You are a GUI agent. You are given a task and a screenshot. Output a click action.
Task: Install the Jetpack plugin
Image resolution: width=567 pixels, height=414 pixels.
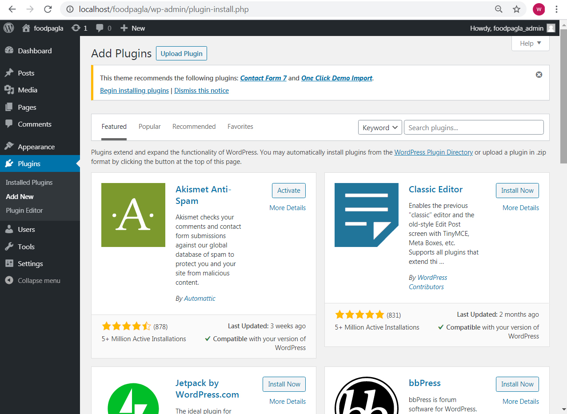point(284,384)
